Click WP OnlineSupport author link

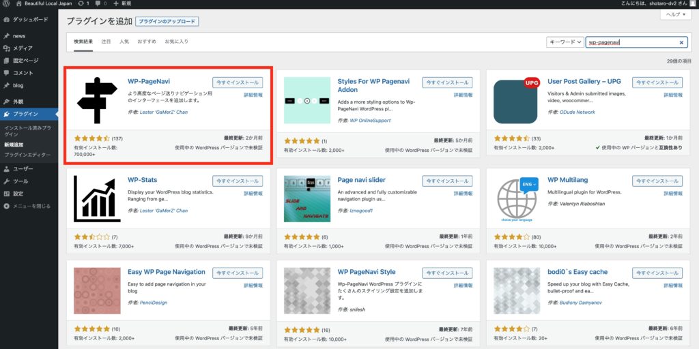370,121
